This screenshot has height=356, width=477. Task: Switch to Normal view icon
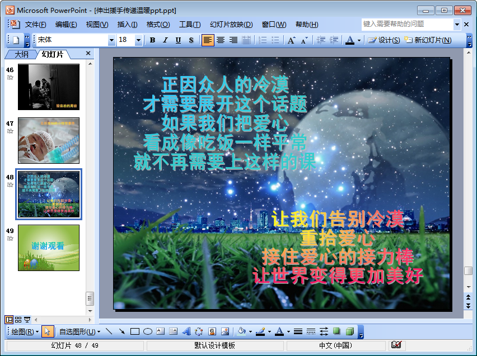click(9, 320)
